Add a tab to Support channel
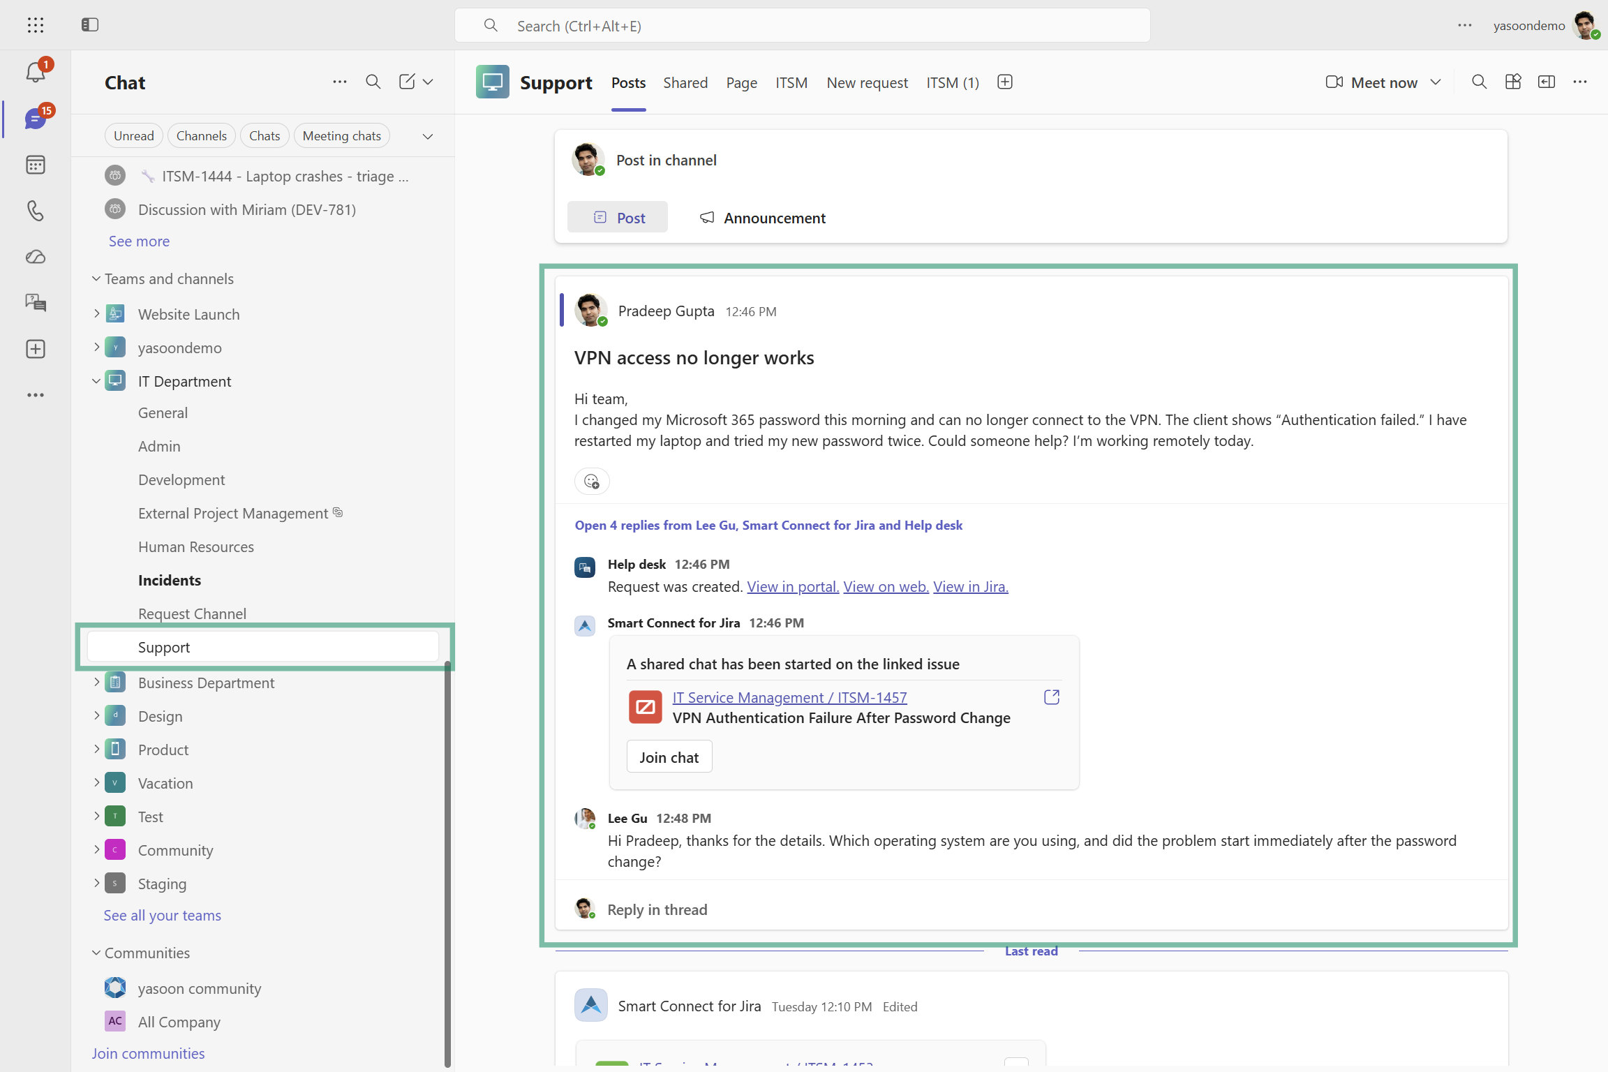Screen dimensions: 1608x1072 pyautogui.click(x=1005, y=82)
